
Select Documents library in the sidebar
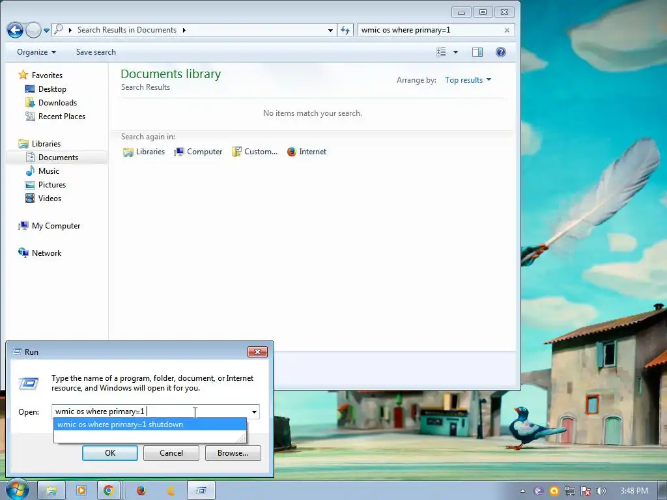[x=58, y=158]
